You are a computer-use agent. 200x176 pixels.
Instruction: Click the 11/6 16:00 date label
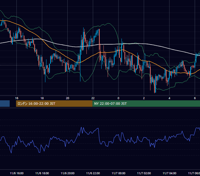pyautogui.click(x=16, y=173)
